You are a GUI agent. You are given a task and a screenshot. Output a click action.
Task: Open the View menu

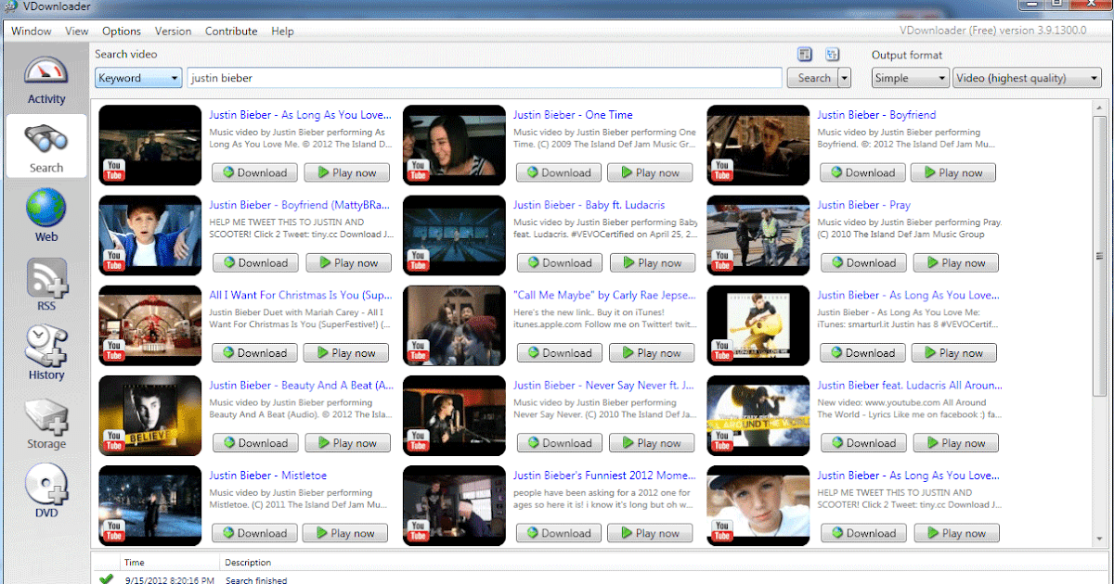tap(77, 31)
